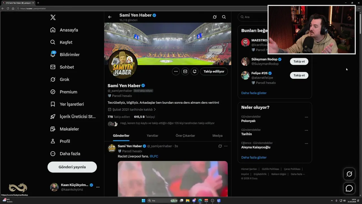Open profile more options three-dot button
The height and width of the screenshot is (204, 362).
pyautogui.click(x=176, y=71)
